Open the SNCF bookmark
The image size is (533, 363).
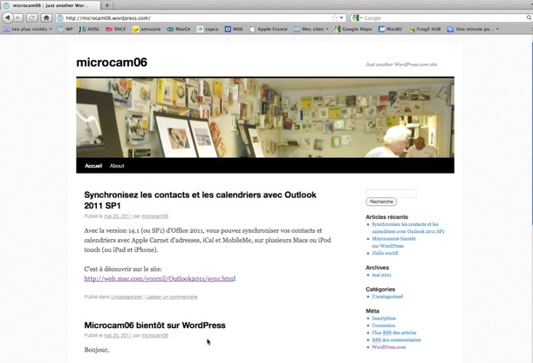115,29
